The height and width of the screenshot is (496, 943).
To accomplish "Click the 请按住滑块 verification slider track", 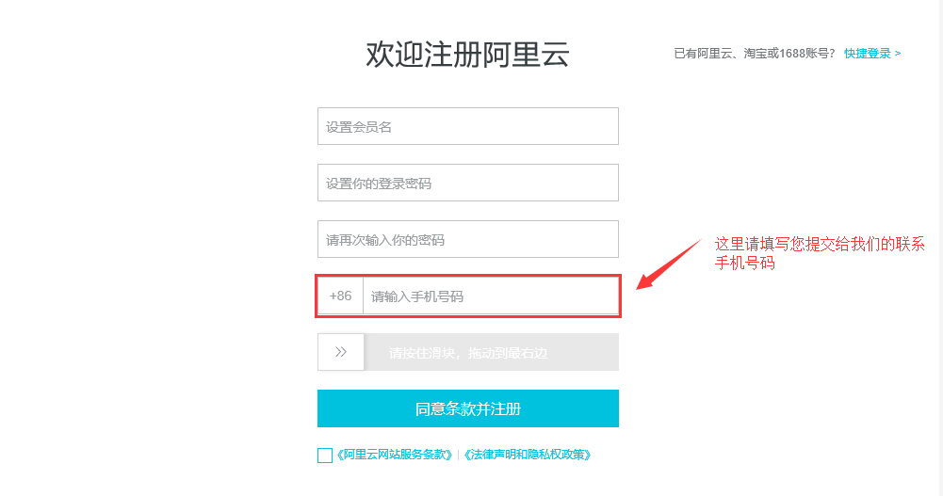I will pyautogui.click(x=491, y=353).
